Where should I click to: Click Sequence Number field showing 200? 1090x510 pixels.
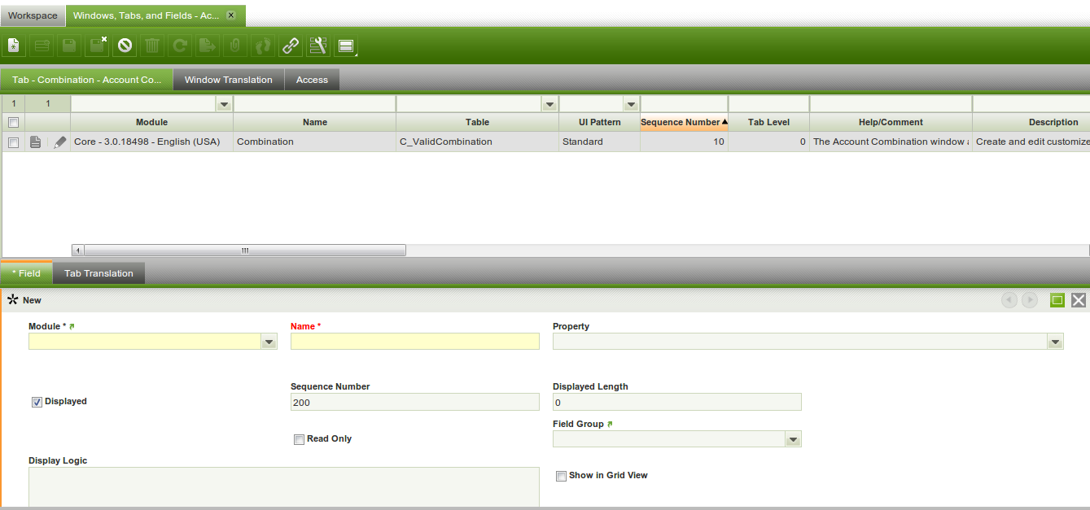click(414, 402)
